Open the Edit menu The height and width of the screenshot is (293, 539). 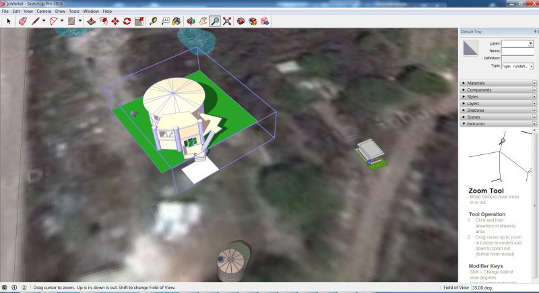[16, 11]
